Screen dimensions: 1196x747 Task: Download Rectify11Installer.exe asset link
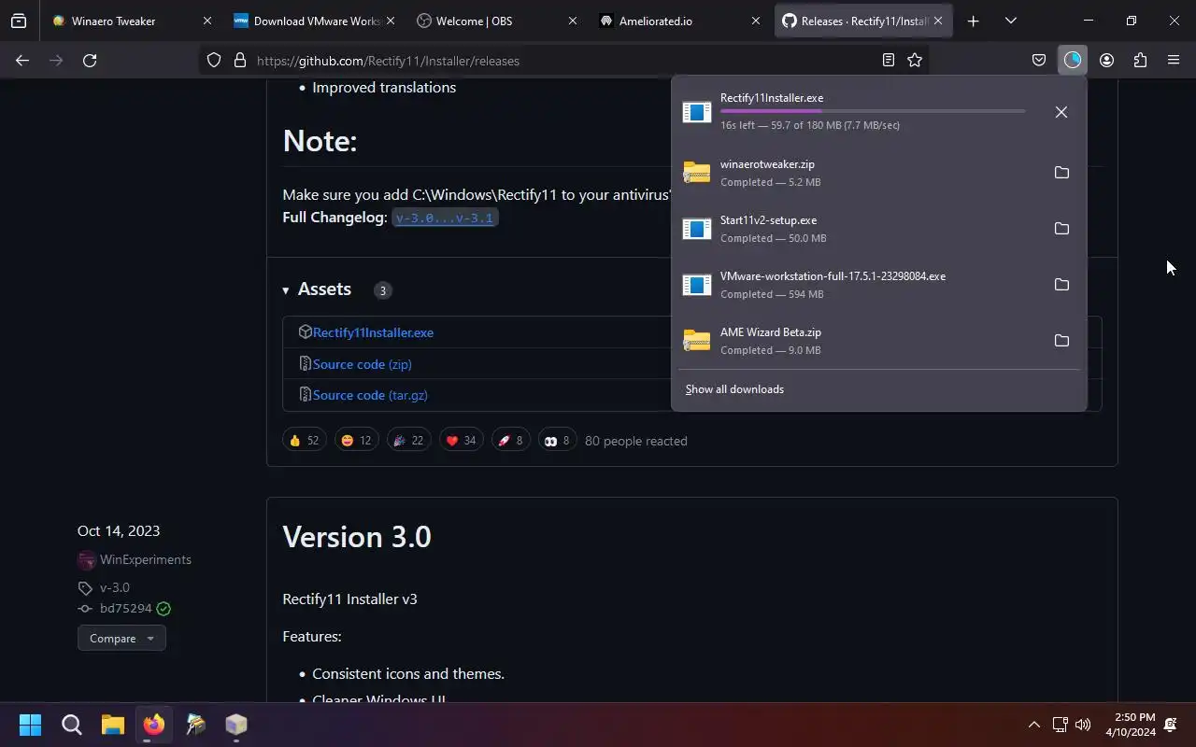coord(373,332)
